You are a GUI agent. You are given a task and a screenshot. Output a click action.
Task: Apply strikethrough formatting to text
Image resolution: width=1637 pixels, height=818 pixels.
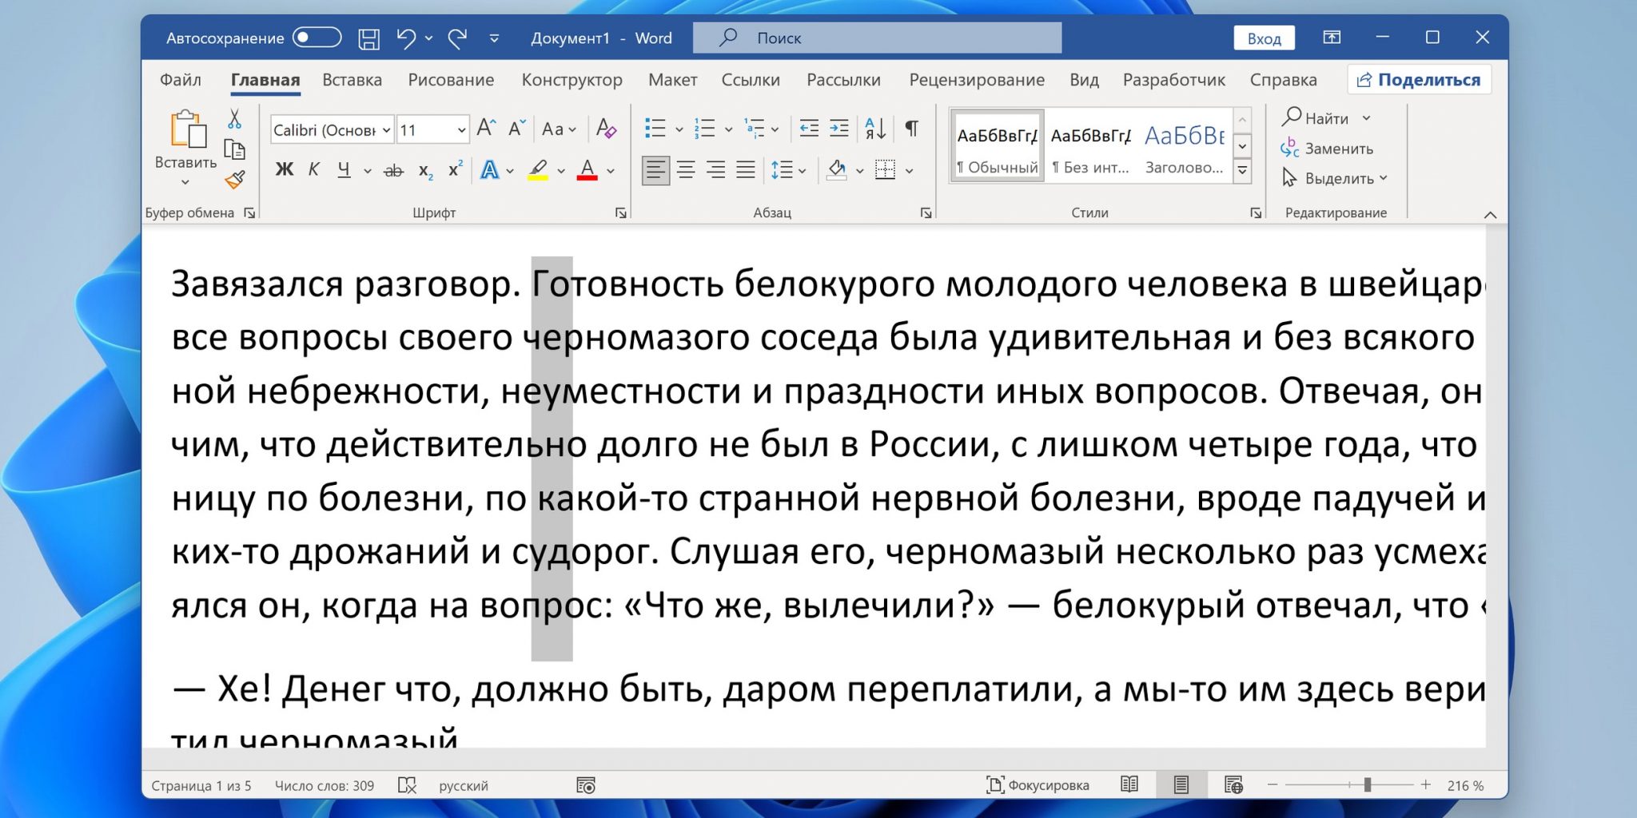tap(393, 170)
